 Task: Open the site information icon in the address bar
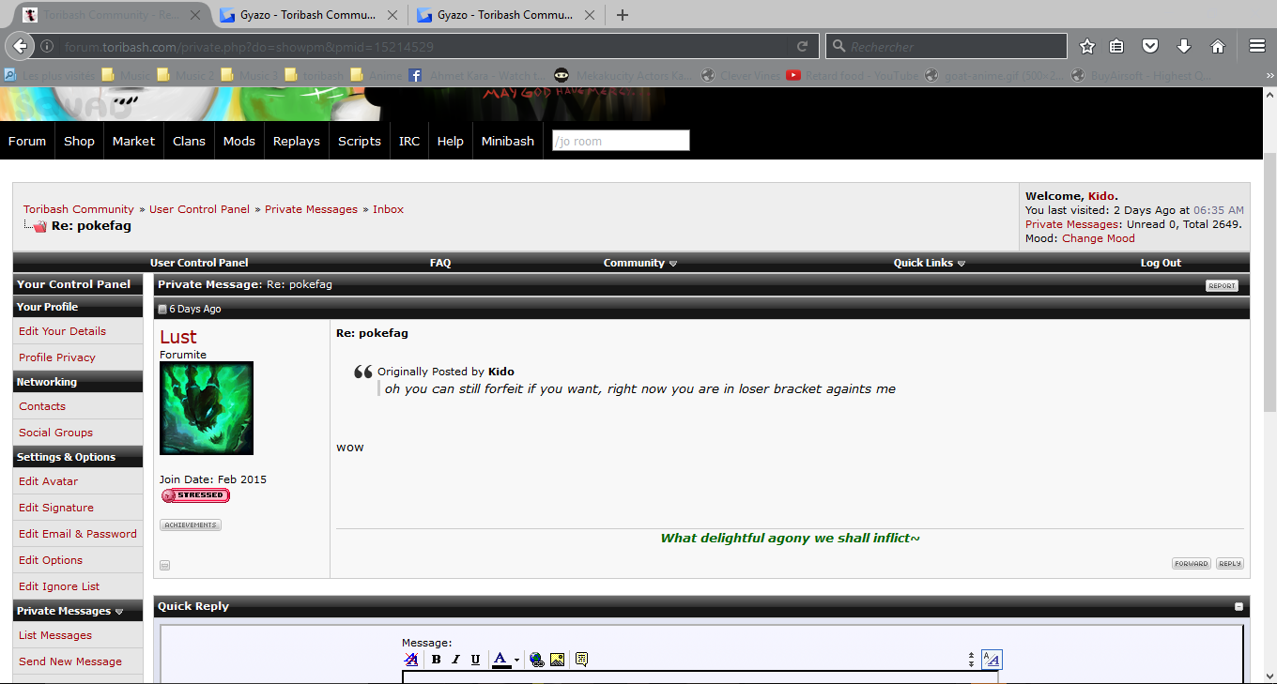(47, 46)
